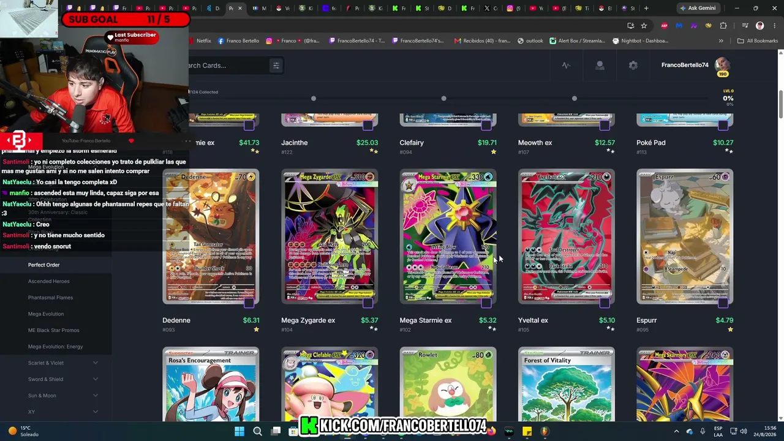Open the activity pulse icon in header
Screen dimensions: 784x441
pos(566,66)
